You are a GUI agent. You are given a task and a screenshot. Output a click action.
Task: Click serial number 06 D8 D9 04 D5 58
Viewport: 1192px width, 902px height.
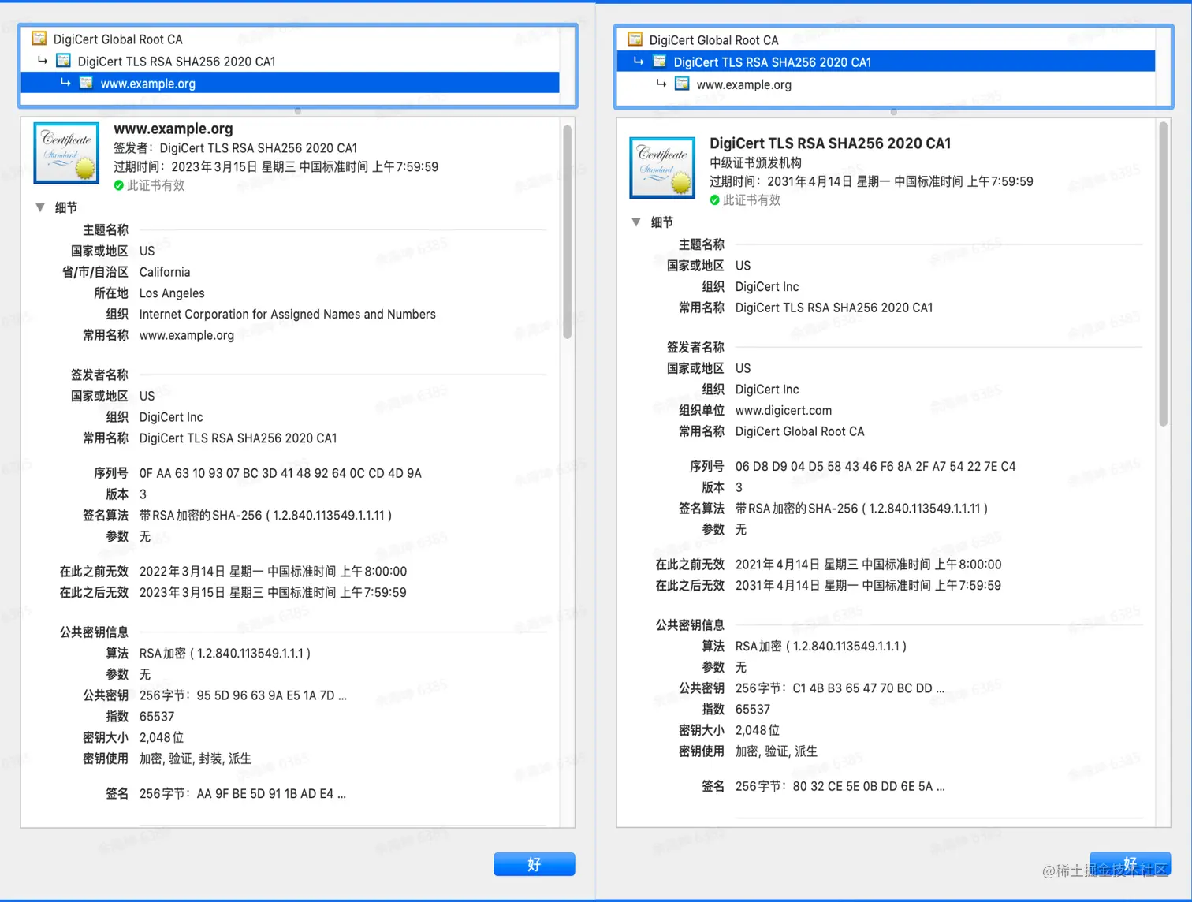tap(876, 466)
